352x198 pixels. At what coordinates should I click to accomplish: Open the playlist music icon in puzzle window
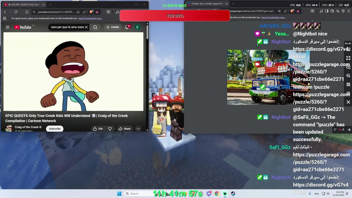coord(321,11)
